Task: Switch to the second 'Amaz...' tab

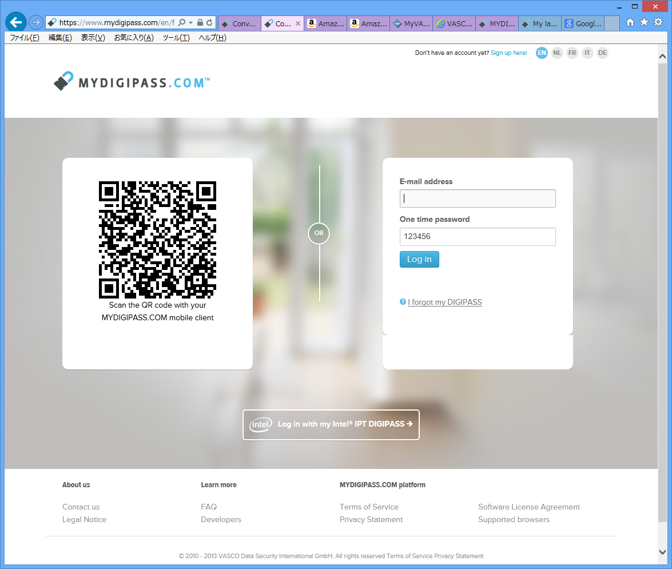Action: (368, 23)
